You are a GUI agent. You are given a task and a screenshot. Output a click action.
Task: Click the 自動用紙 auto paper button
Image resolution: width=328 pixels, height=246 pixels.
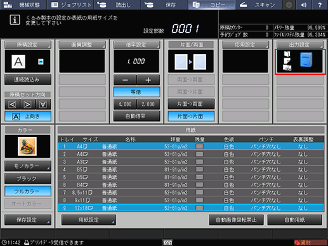point(294,220)
